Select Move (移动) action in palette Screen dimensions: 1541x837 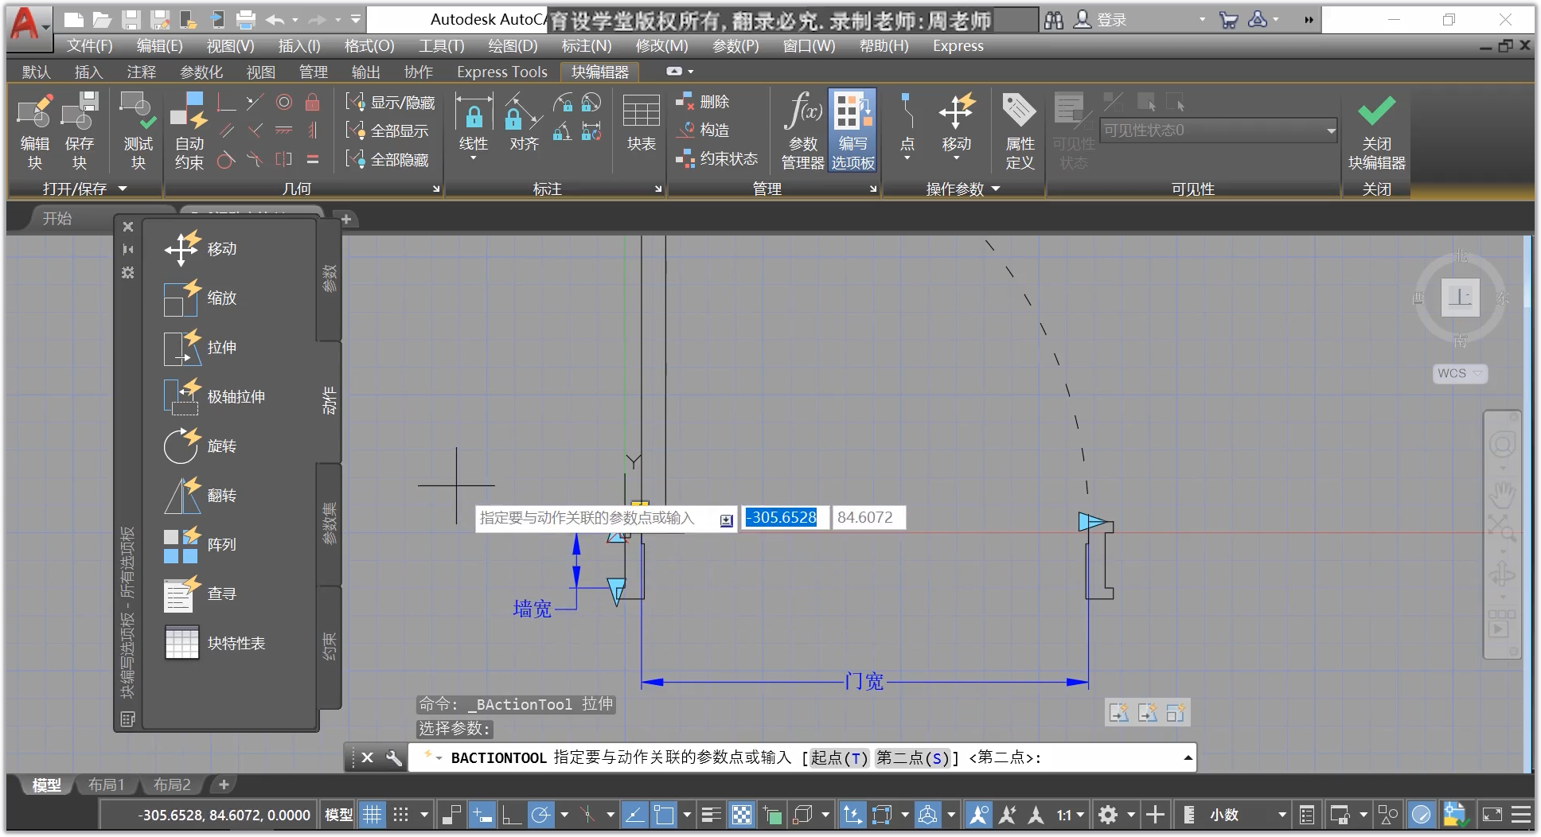point(201,249)
